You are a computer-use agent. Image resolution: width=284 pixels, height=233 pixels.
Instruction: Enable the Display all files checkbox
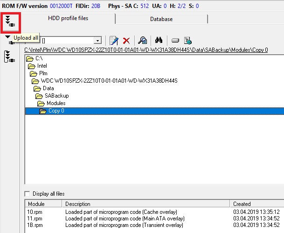(x=28, y=194)
